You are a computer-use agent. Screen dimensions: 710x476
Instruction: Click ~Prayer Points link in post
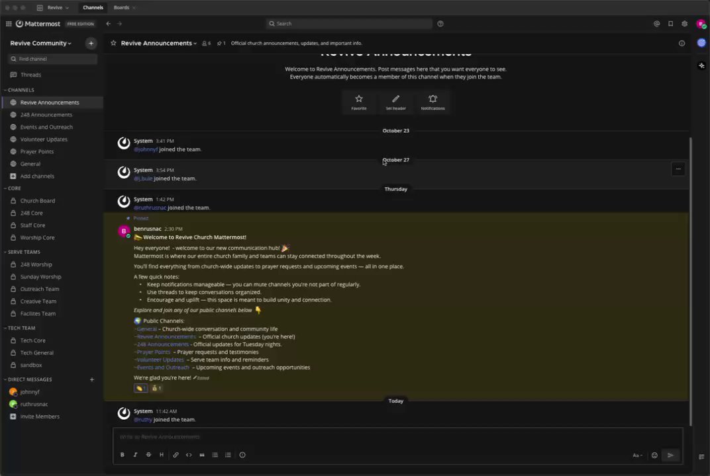click(152, 352)
